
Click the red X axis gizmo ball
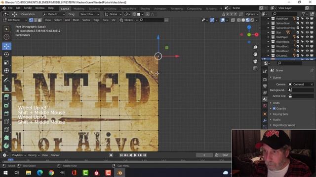(x=256, y=34)
